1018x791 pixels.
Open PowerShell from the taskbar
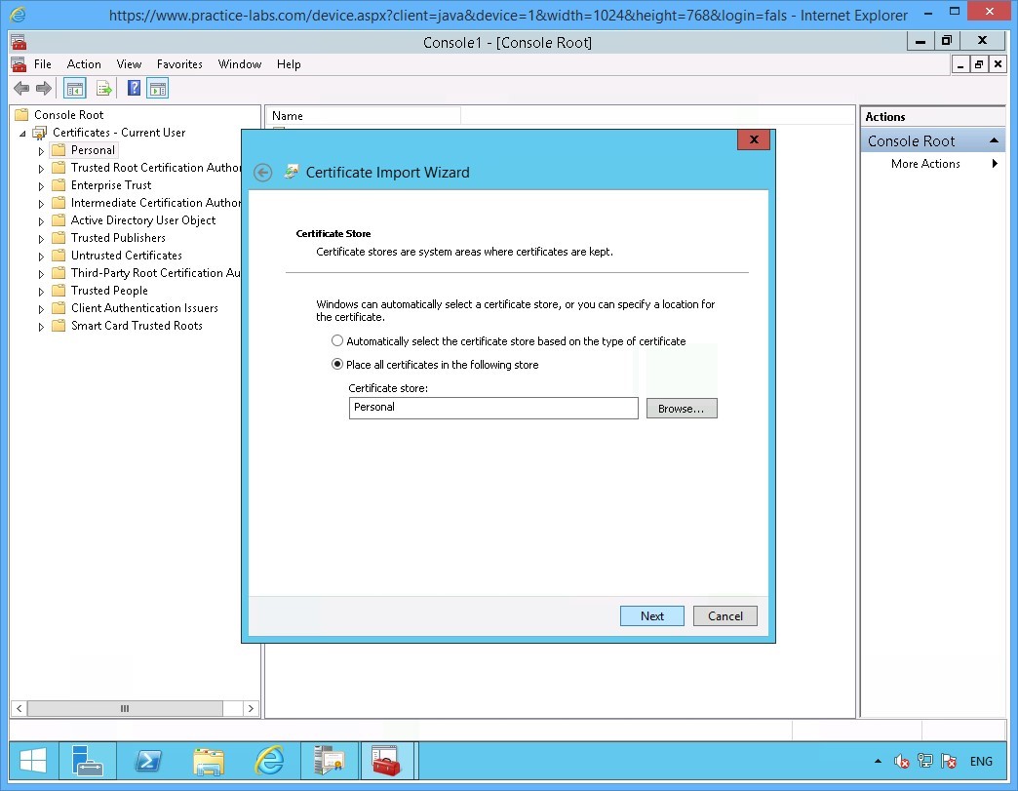(x=148, y=761)
